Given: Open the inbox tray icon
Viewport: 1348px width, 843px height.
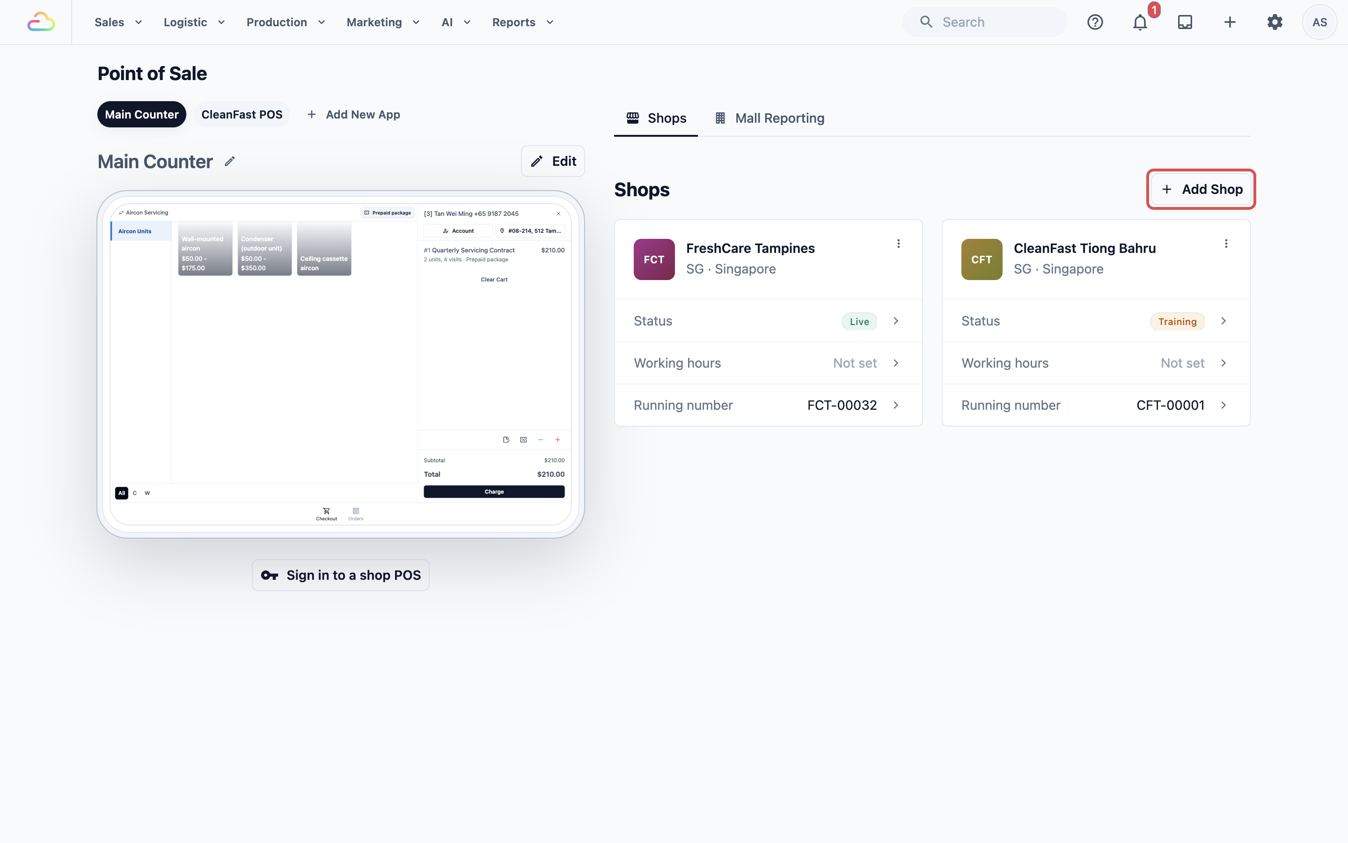Looking at the screenshot, I should 1185,22.
